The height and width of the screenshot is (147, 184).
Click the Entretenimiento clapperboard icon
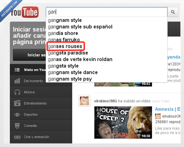(17, 103)
